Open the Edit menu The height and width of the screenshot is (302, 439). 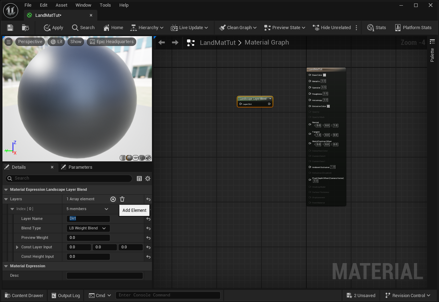click(x=43, y=5)
